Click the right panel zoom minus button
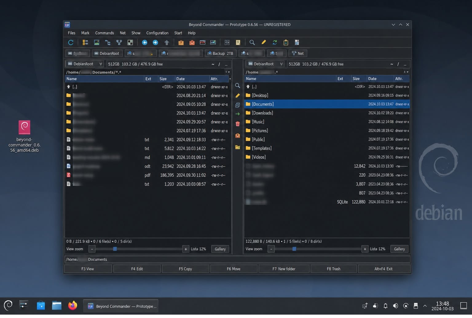The width and height of the screenshot is (472, 318). point(271,249)
